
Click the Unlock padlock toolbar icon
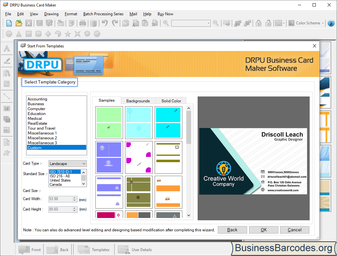[268, 23]
